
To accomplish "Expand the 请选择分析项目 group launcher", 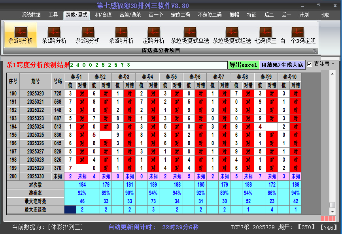I will (315, 51).
